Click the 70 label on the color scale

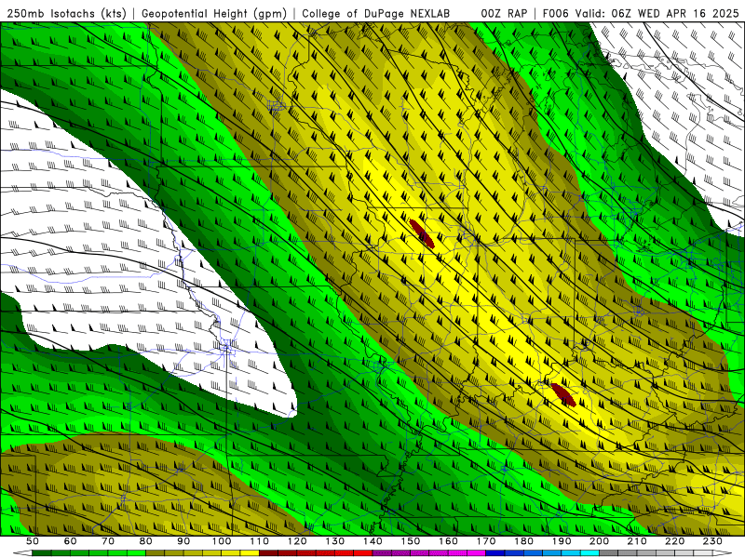[x=108, y=541]
